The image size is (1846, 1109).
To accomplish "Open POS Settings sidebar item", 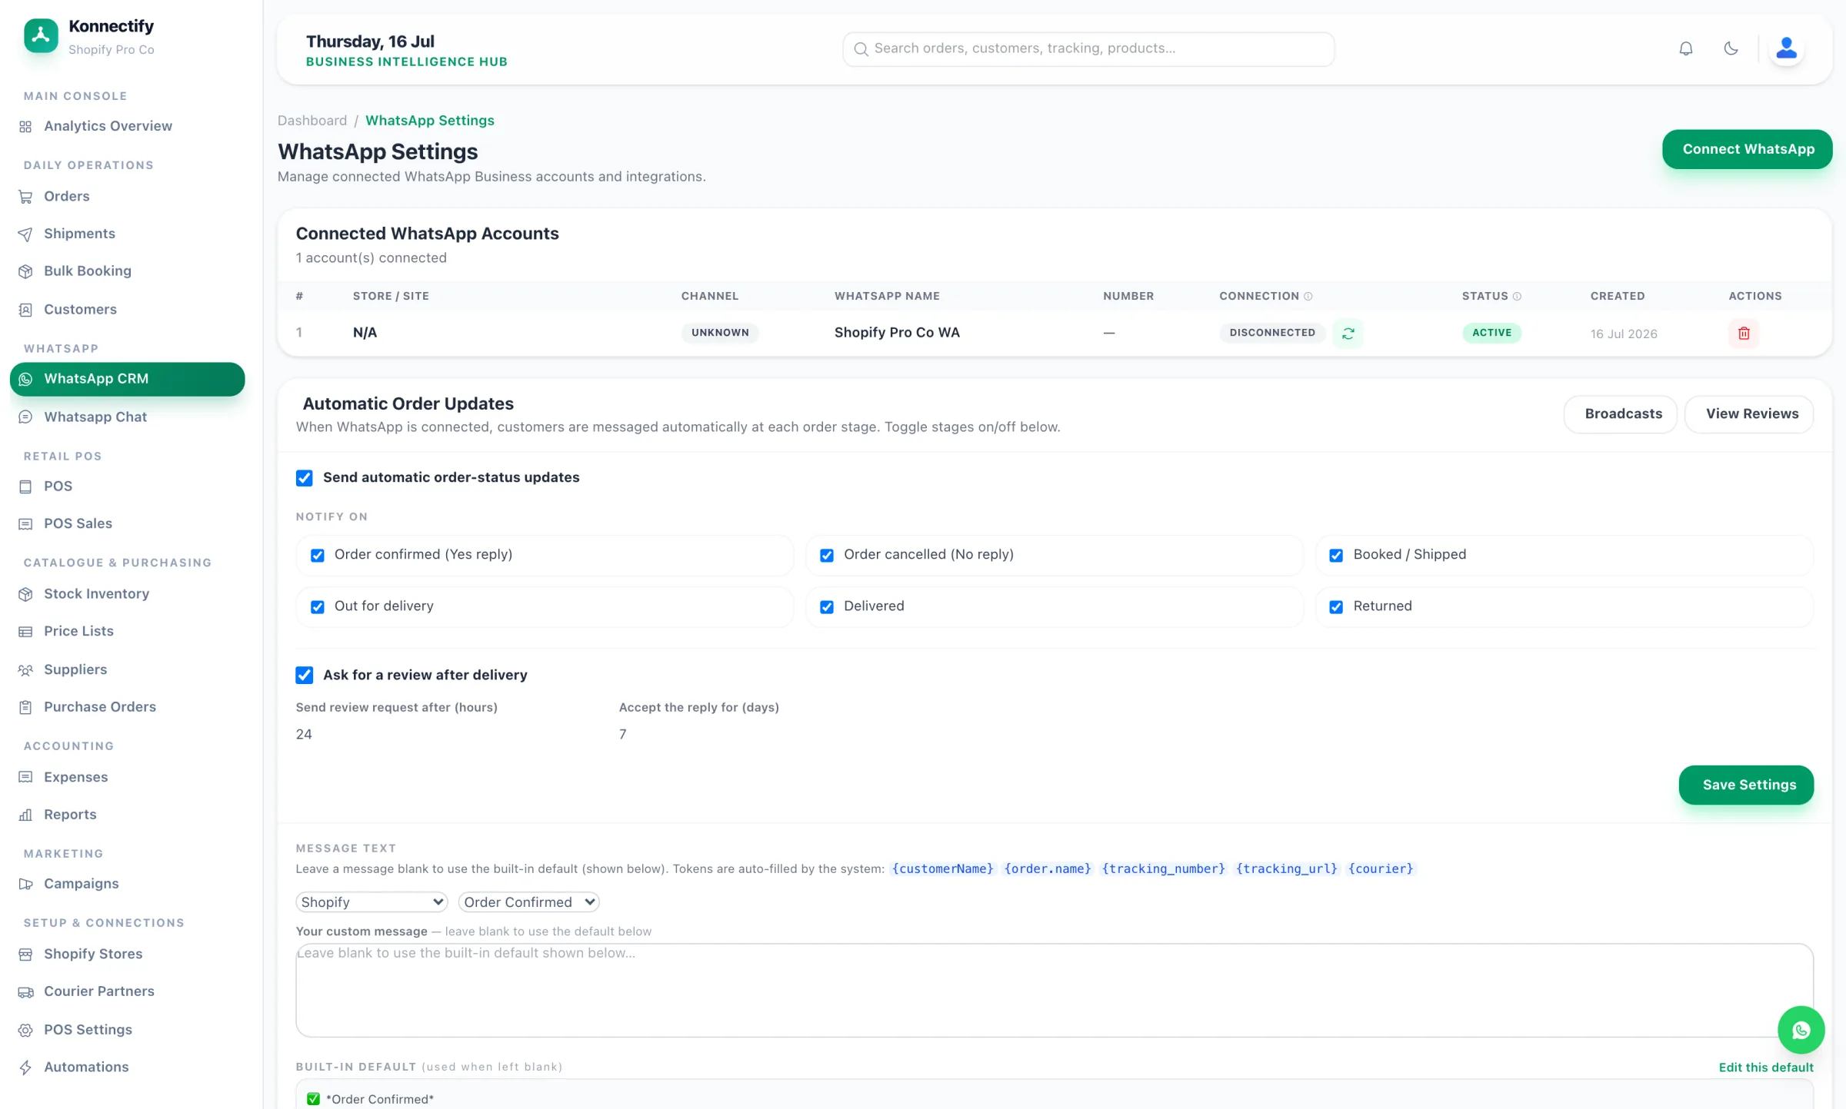I will point(88,1030).
